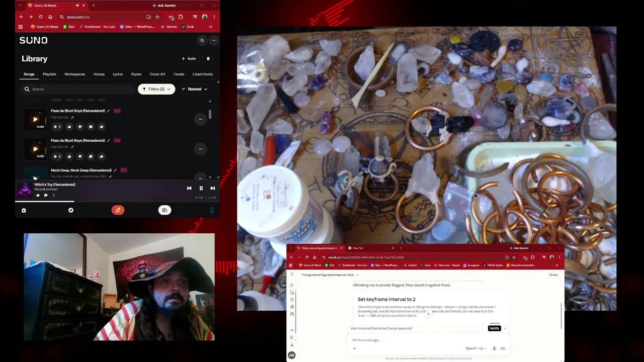Edit title of first Pass da Blunt Boys song

109,111
